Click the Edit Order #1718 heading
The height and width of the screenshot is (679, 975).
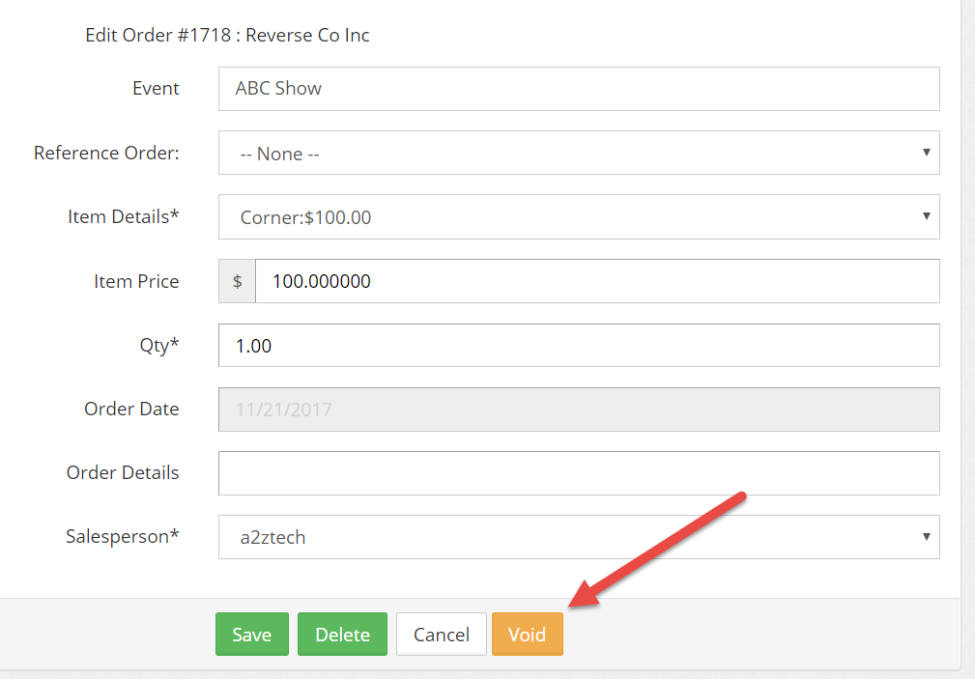tap(227, 36)
